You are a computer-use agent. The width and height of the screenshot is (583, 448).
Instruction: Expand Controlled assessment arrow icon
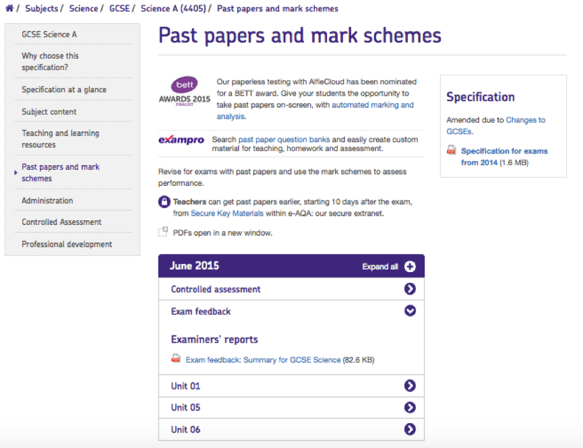(x=410, y=289)
